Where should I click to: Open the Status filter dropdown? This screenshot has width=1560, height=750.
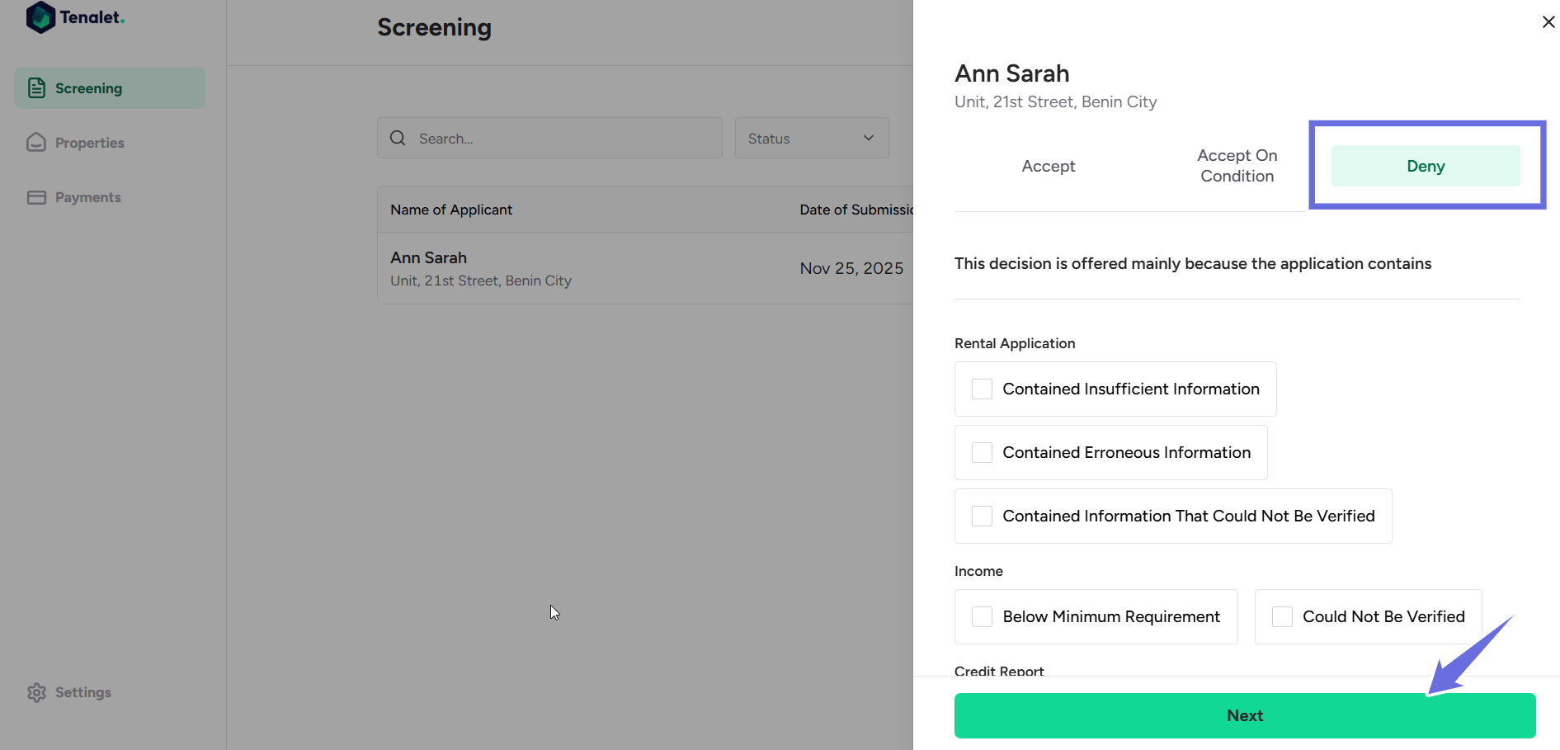(x=810, y=139)
